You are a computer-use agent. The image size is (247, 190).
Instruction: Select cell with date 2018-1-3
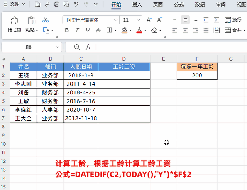coord(81,76)
